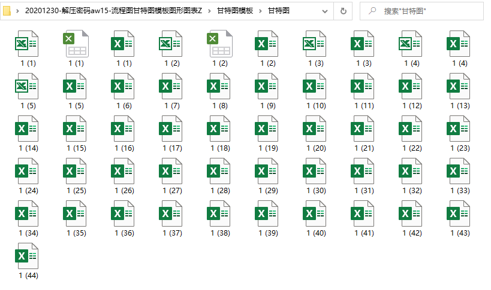
Task: Expand chevron just before 甘特图 breadcrumb
Action: click(x=260, y=11)
